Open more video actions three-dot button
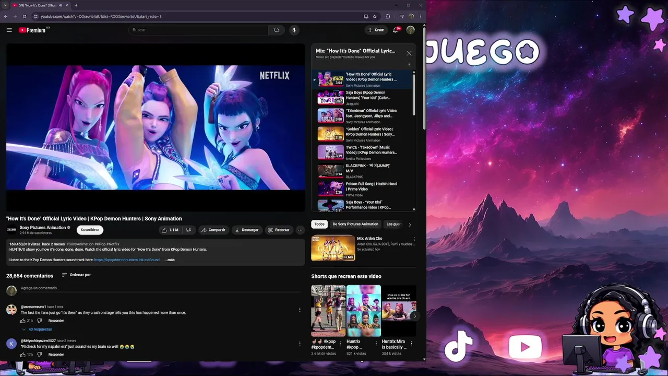The image size is (668, 376). (x=300, y=230)
